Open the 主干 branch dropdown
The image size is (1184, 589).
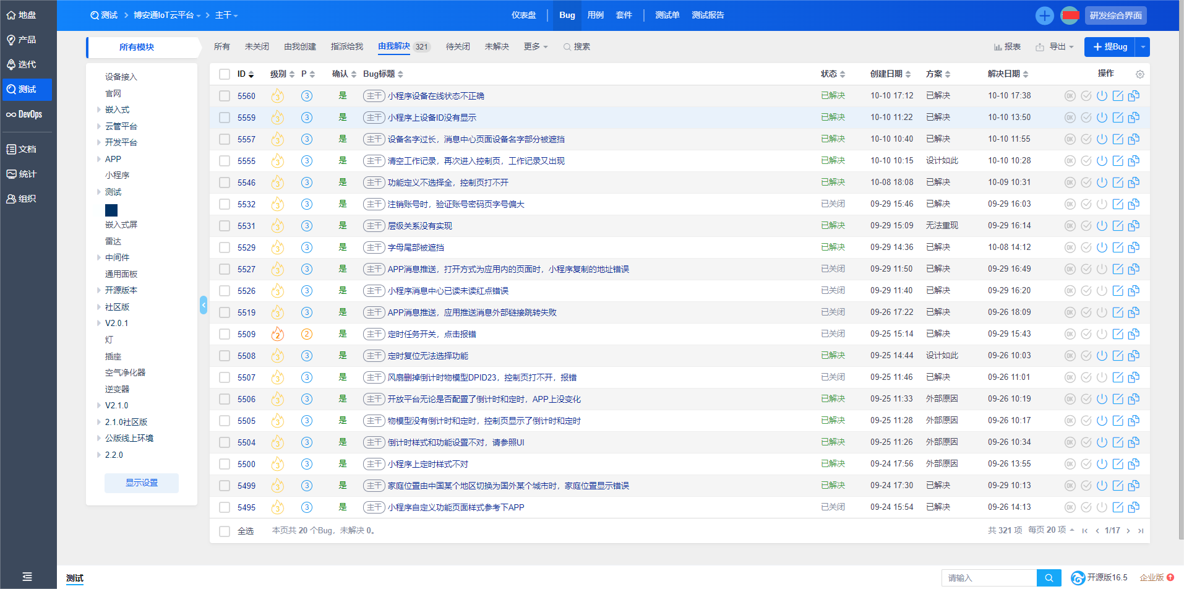[226, 15]
